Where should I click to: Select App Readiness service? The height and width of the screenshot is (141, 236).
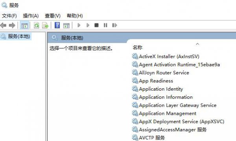pyautogui.click(x=156, y=81)
